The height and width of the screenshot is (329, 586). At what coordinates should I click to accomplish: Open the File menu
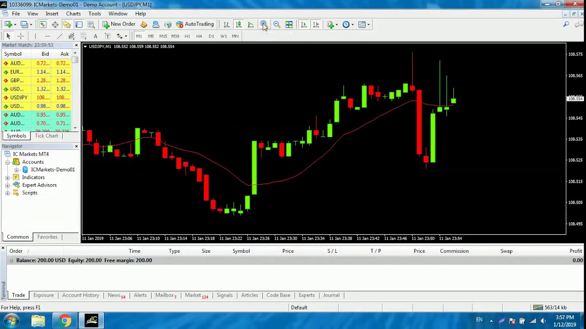tap(16, 14)
